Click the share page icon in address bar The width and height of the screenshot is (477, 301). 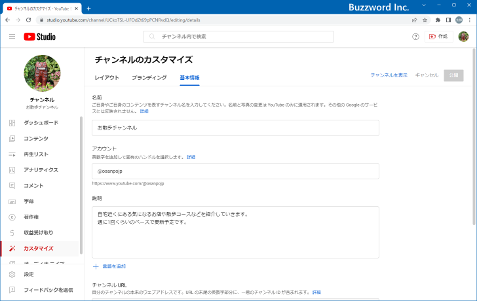[414, 20]
